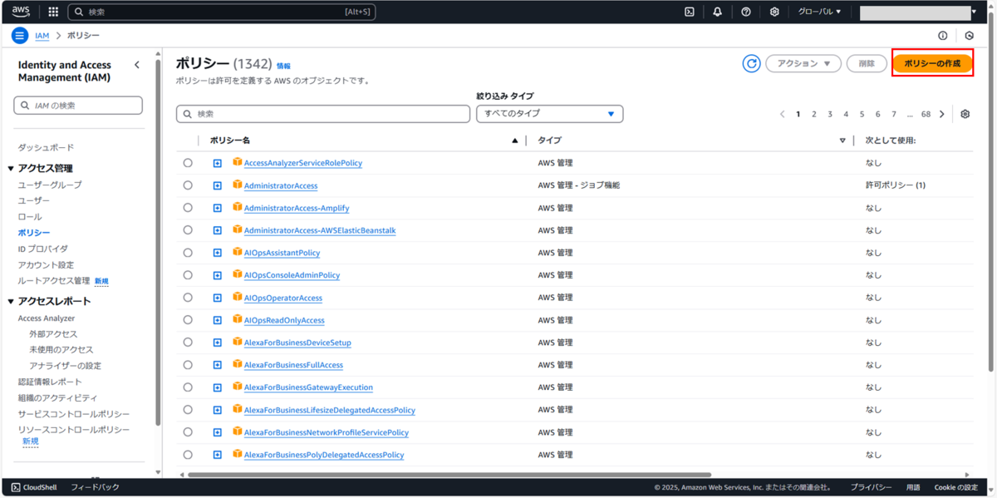Viewport: 997px width, 498px height.
Task: Open the グローバル region dropdown
Action: tap(819, 12)
